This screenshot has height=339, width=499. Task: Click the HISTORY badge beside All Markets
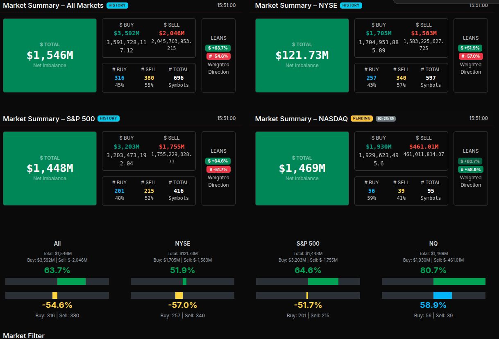click(117, 5)
